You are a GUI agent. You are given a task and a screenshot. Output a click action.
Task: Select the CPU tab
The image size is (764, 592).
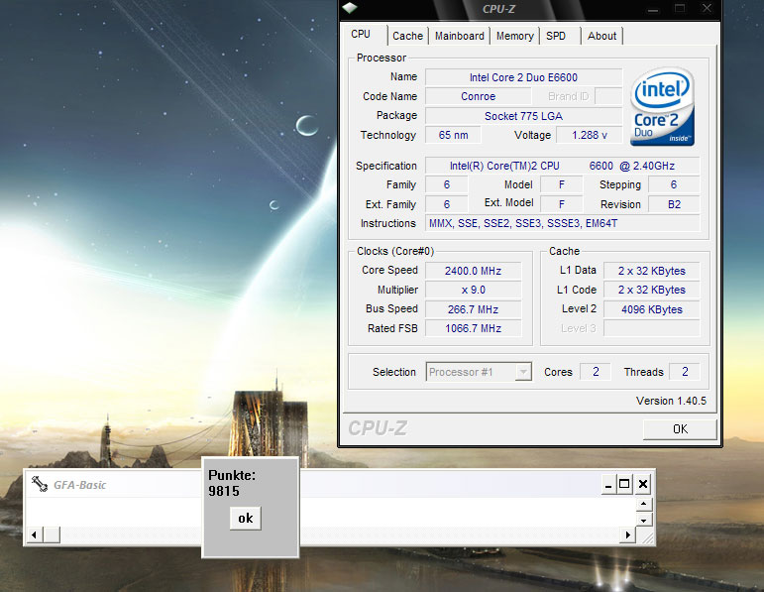(x=361, y=34)
